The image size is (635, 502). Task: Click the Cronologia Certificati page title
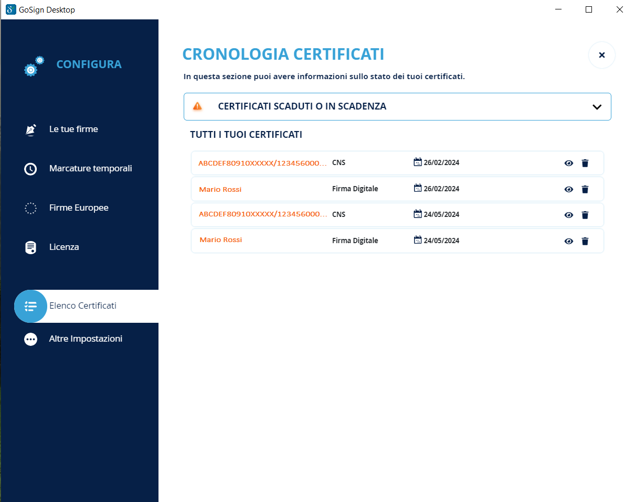point(283,54)
